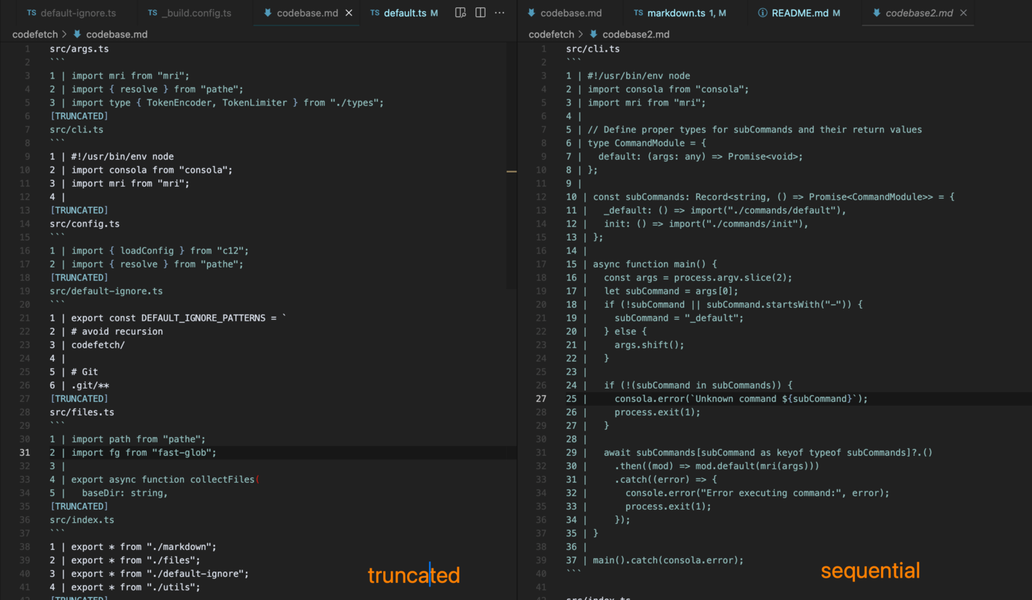
Task: Click the import fg from fast-glob line
Action: click(x=133, y=452)
